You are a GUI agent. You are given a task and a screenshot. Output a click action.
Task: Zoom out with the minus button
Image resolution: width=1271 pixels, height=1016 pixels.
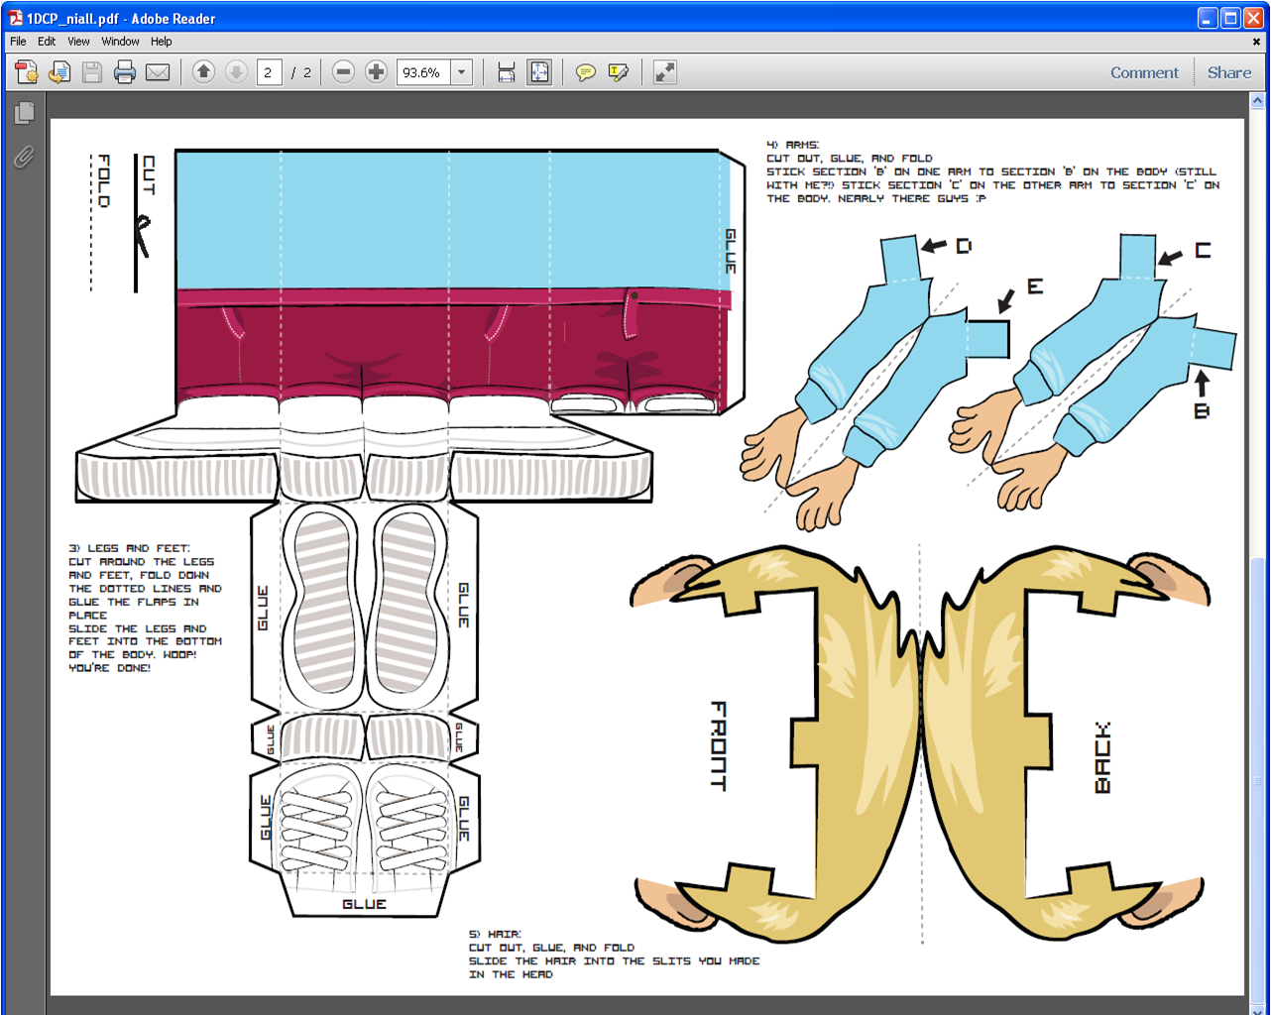click(343, 72)
